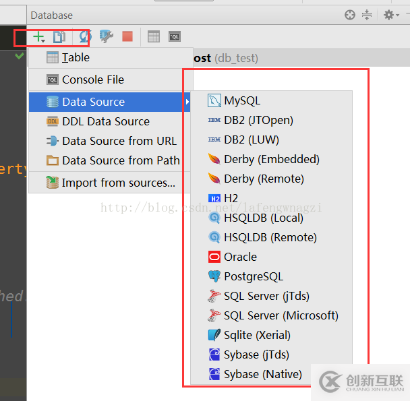Choose Console File menu entry
The image size is (410, 401).
point(111,80)
